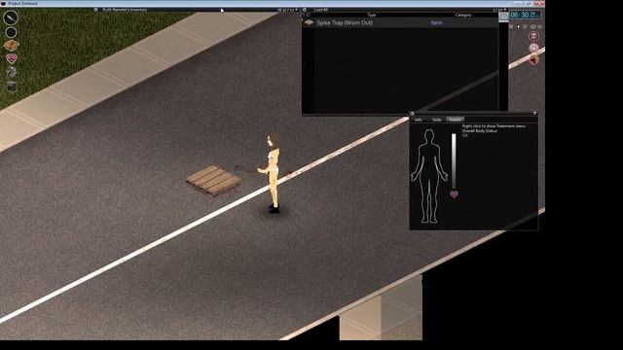Click the body outline figure
The height and width of the screenshot is (350, 623).
(428, 176)
